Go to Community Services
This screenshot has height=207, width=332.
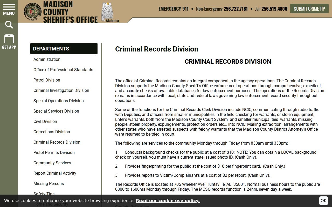52,163
